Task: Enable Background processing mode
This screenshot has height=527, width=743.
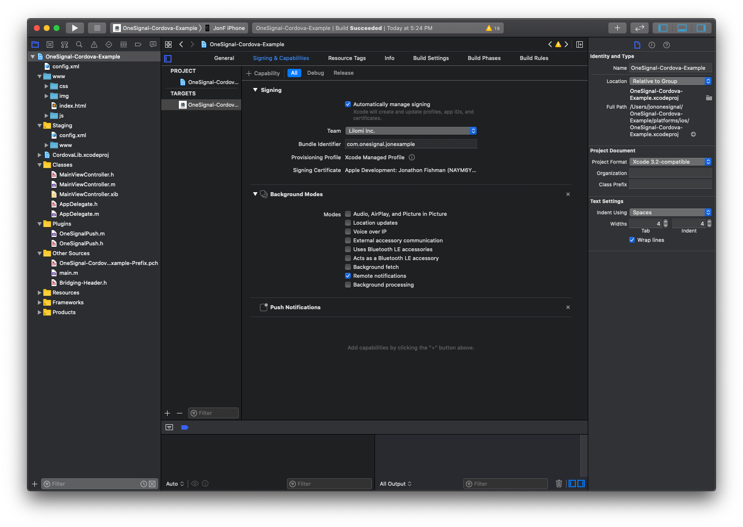Action: click(348, 285)
